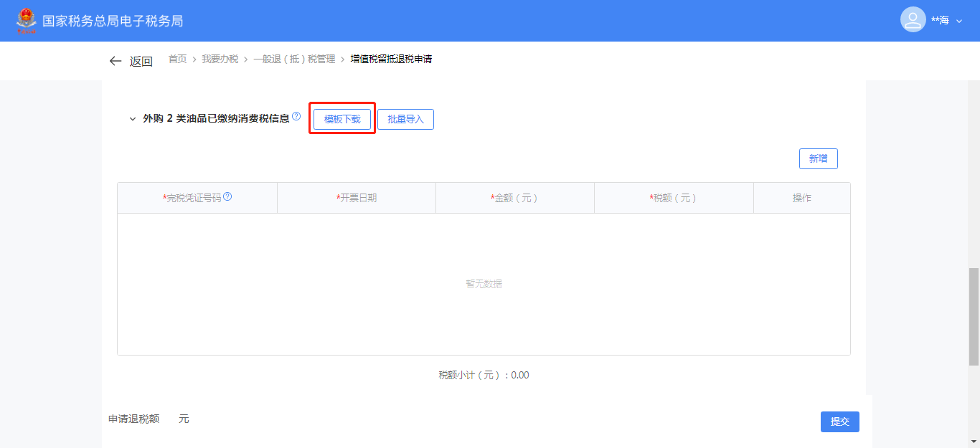Click the scrollbar down arrow
Viewport: 980px width, 448px height.
click(x=974, y=442)
